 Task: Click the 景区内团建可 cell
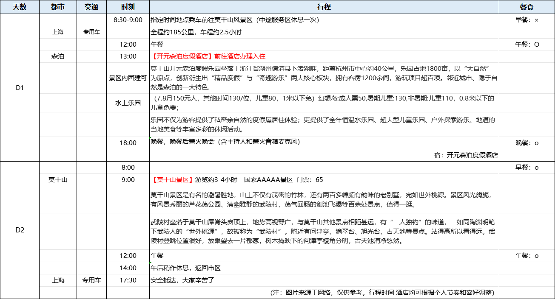[128, 78]
